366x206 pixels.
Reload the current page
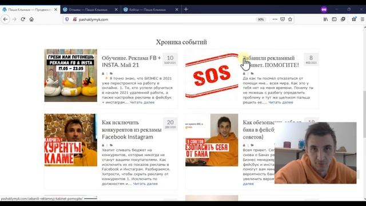pos(23,19)
